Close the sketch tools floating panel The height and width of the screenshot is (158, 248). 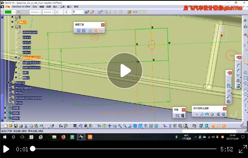pyautogui.click(x=103, y=25)
